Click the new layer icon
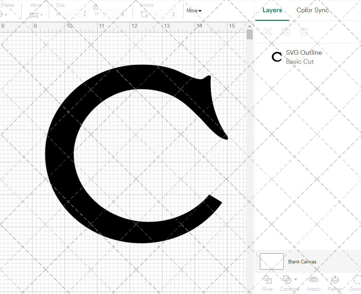 (x=286, y=32)
